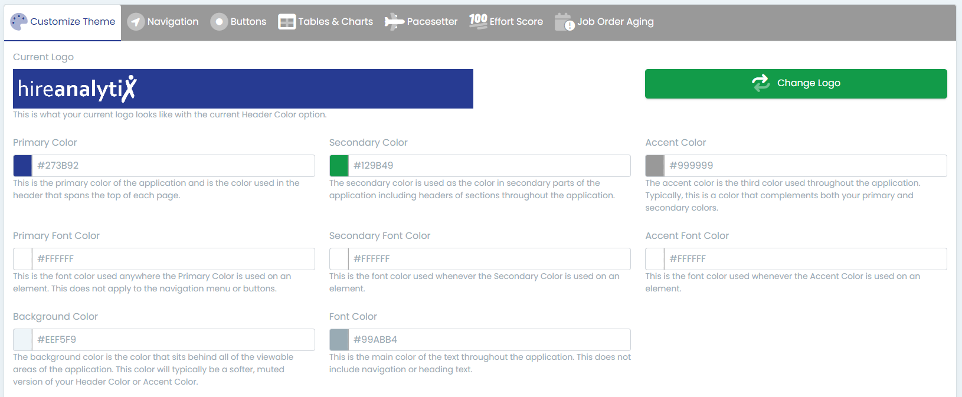Click the Secondary Color hex field #129B49
The height and width of the screenshot is (397, 962).
489,166
